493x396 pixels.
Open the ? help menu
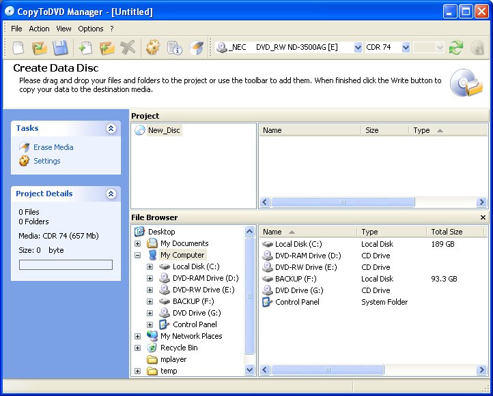tap(112, 29)
